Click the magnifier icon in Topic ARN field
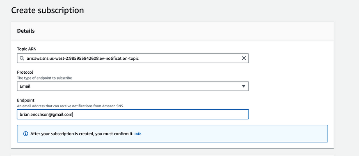 [22, 58]
